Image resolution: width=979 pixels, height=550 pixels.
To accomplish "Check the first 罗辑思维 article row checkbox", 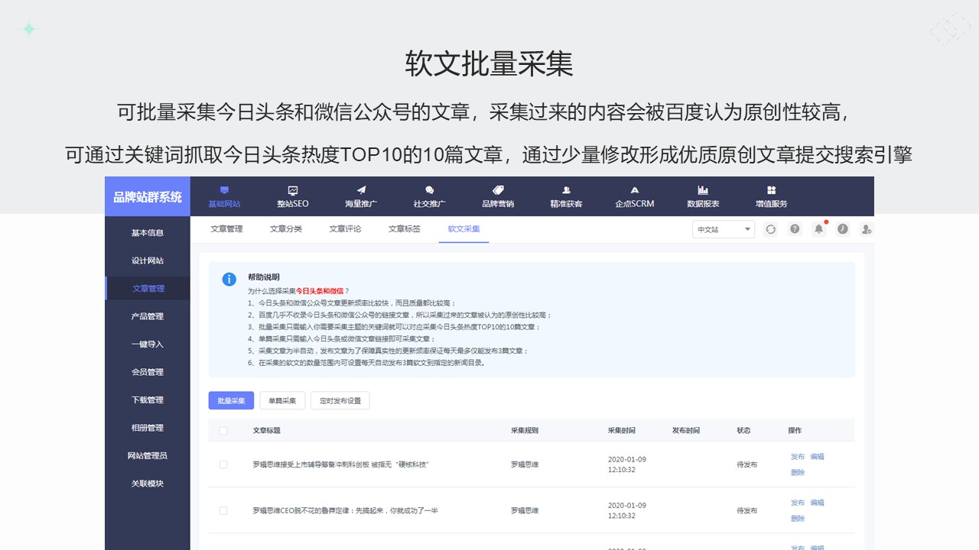I will coord(223,464).
